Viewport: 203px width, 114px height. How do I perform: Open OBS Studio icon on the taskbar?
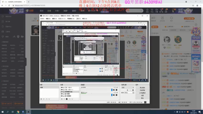click(28, 112)
